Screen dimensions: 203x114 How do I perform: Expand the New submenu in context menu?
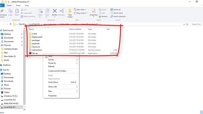point(77,91)
